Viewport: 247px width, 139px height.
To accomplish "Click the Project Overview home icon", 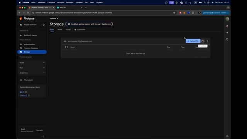I will click(21, 25).
